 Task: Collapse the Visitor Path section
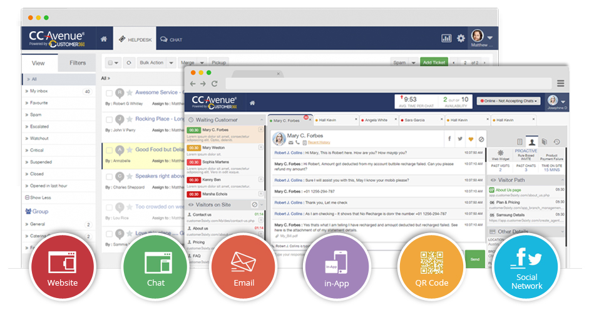(x=562, y=180)
